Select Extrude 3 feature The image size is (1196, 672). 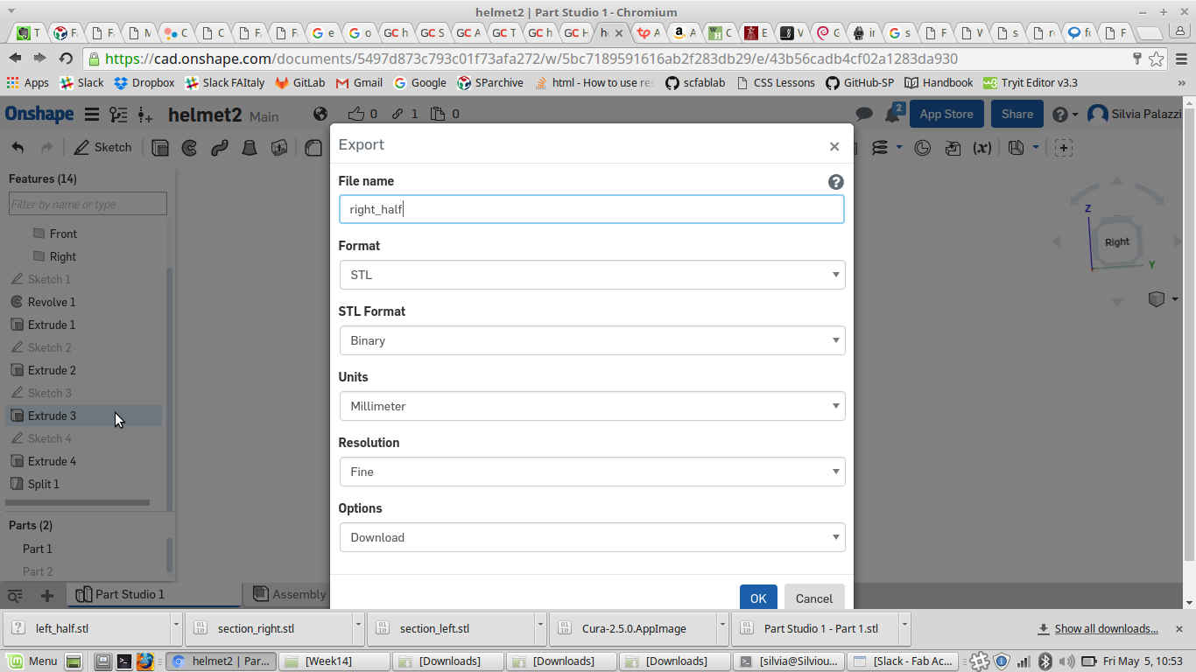coord(84,416)
